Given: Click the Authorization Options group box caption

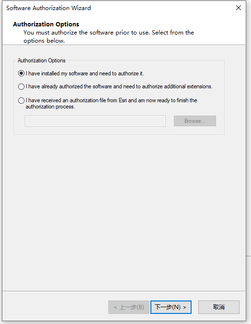Looking at the screenshot, I should tap(42, 60).
